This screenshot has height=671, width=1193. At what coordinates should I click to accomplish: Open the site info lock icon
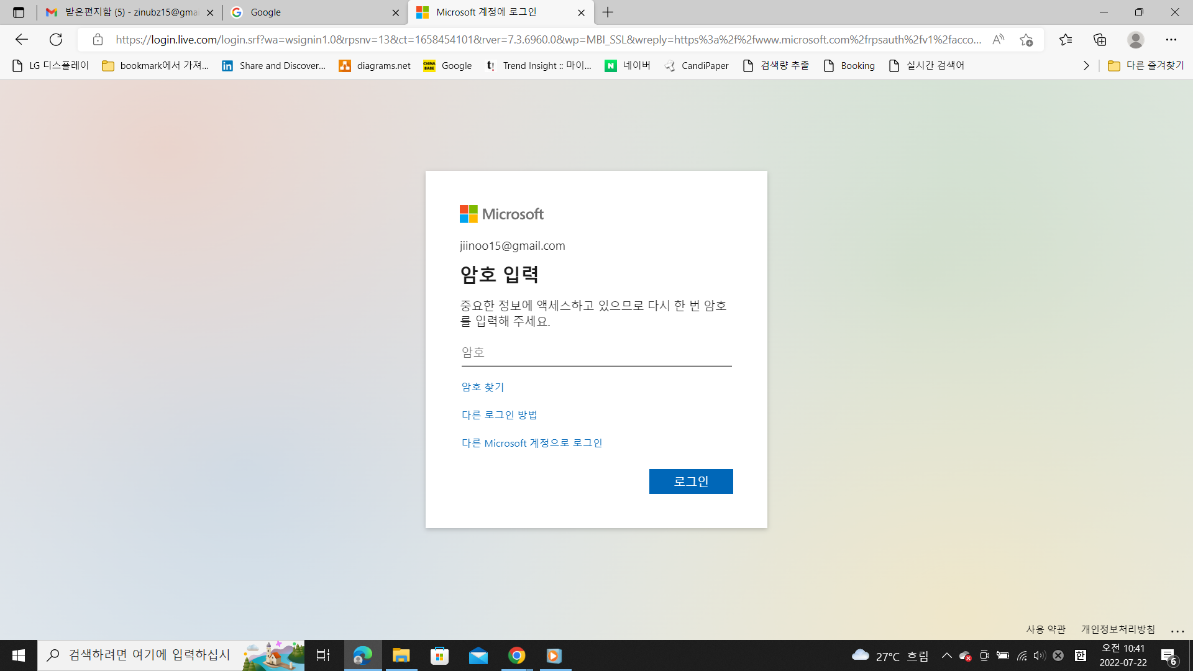tap(98, 40)
